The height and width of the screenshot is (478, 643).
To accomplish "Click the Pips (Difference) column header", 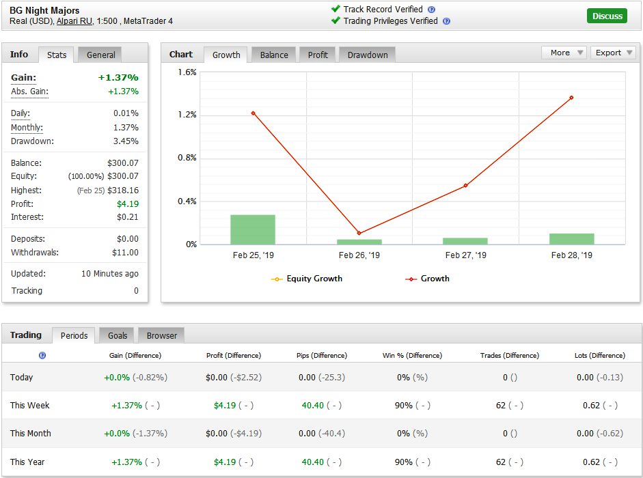I will pos(322,355).
